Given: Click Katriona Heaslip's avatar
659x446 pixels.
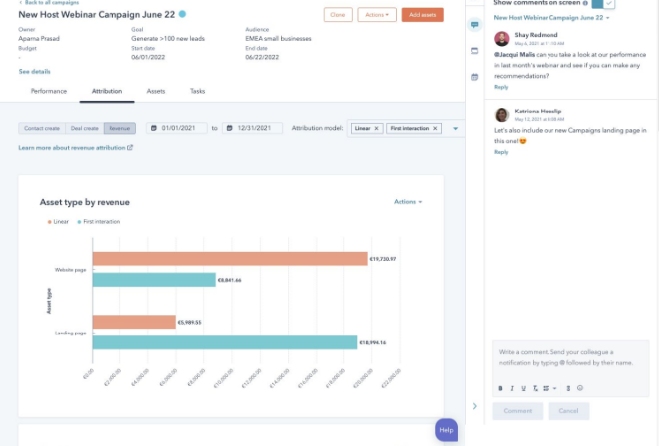Looking at the screenshot, I should 502,114.
